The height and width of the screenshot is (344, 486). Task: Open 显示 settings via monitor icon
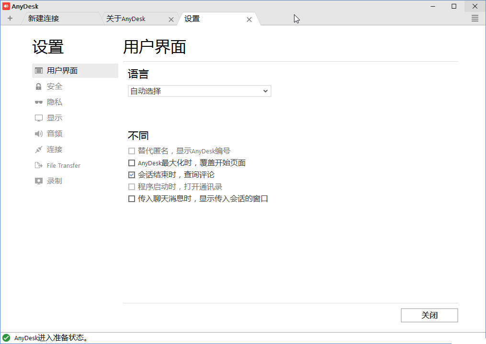click(38, 118)
